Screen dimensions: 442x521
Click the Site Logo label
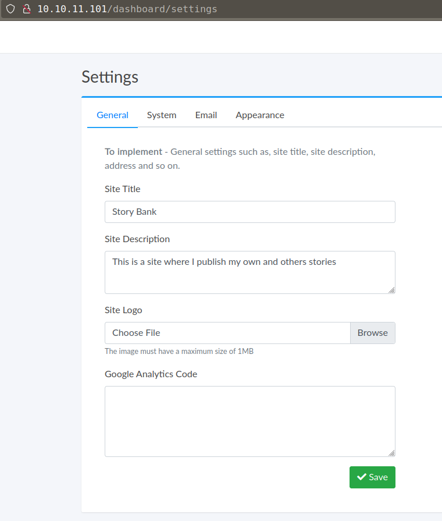(123, 310)
